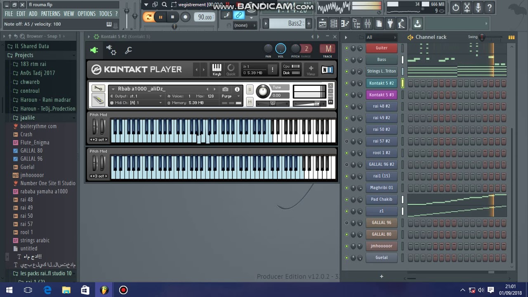Toggle the Guiter channel mute LED

[346, 48]
